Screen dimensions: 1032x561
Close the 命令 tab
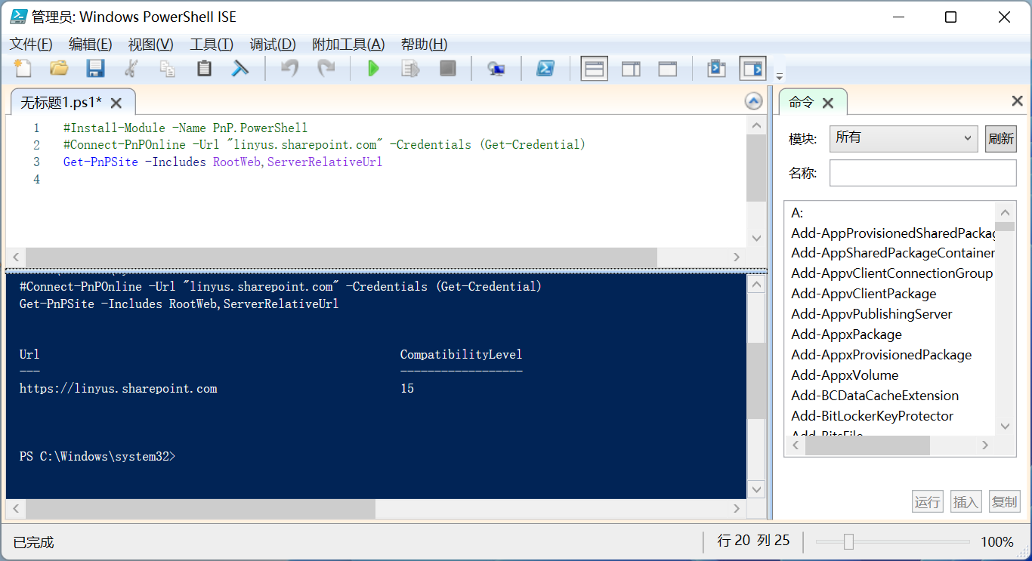coord(828,103)
